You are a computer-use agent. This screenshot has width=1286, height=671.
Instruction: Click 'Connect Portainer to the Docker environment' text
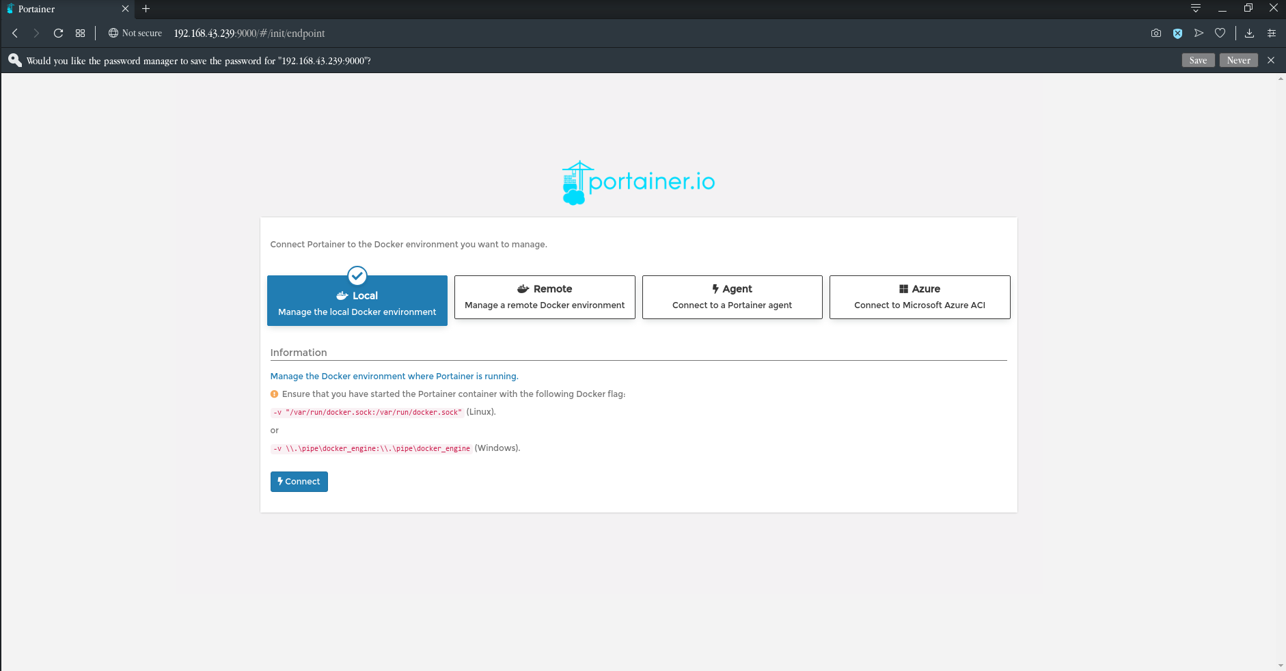pos(409,245)
